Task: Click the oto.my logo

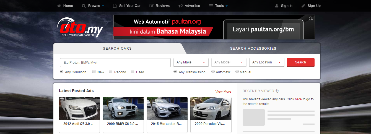Action: (x=80, y=27)
